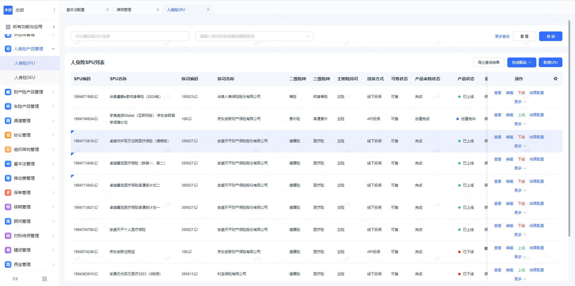Copy SPU code 1994871988 using copy icon
The height and width of the screenshot is (286, 575).
coord(96,97)
